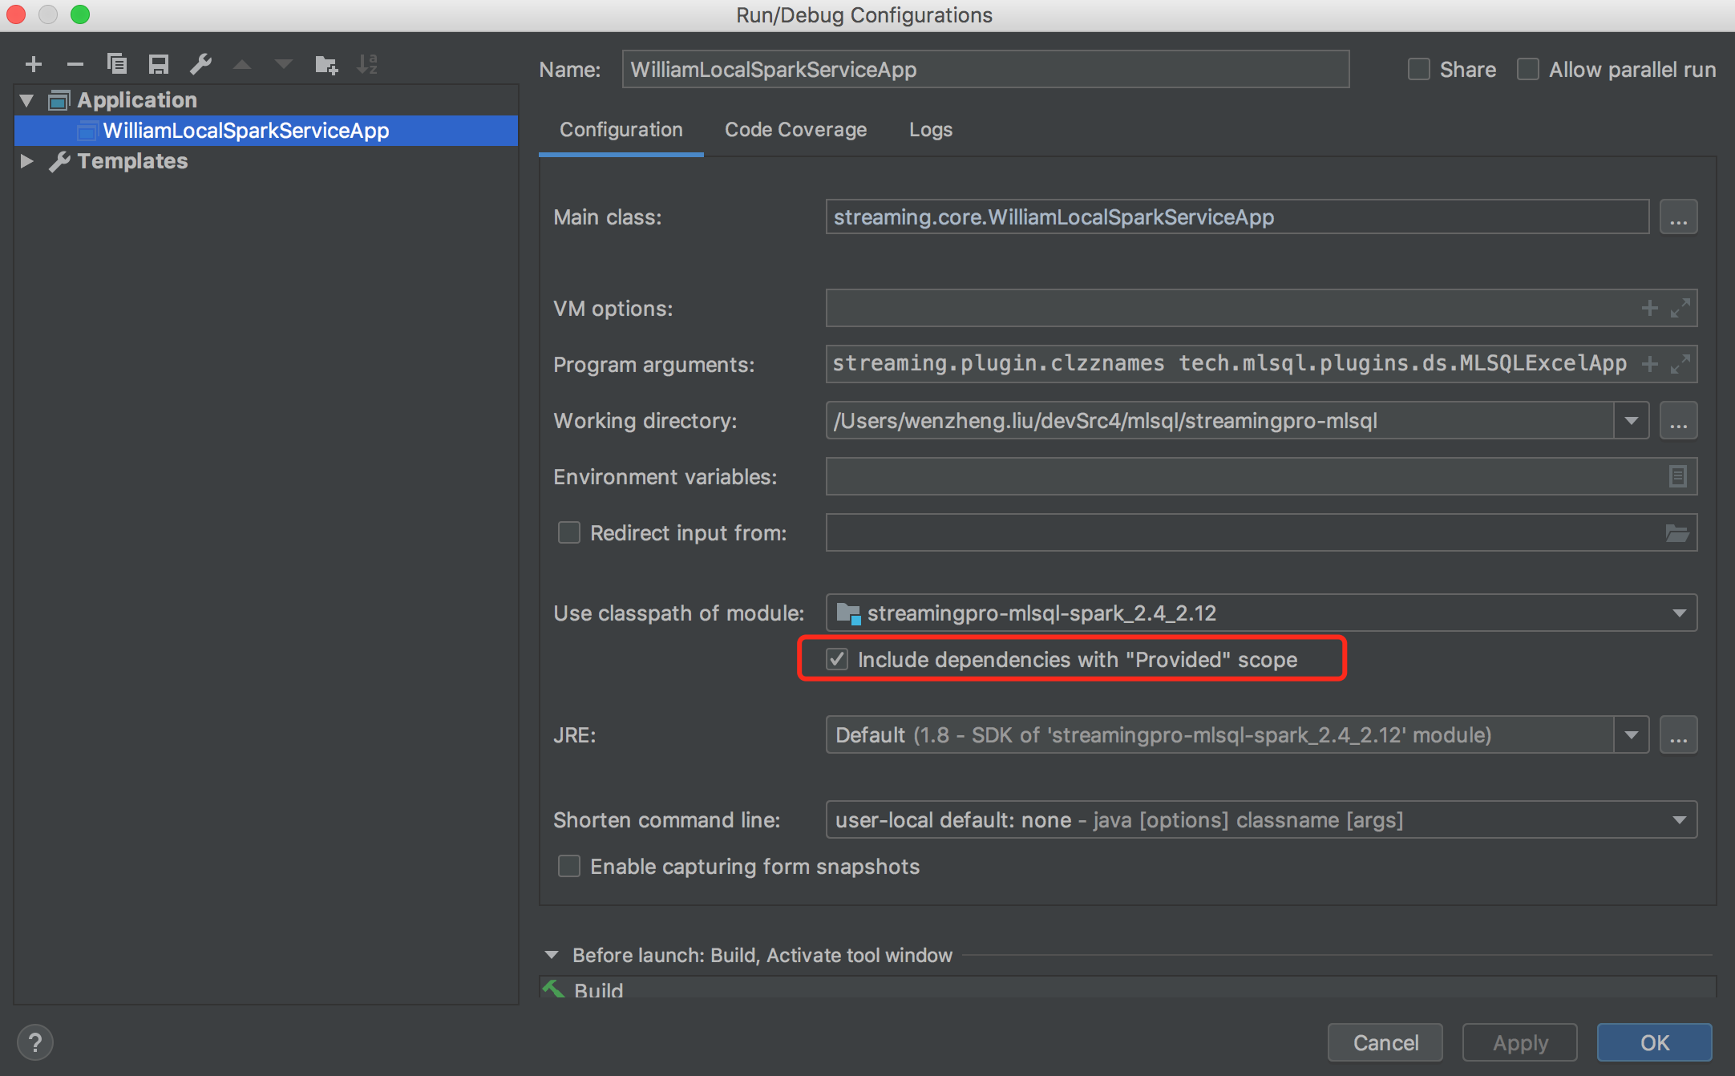Image resolution: width=1735 pixels, height=1076 pixels.
Task: Open the help question mark button
Action: (34, 1042)
